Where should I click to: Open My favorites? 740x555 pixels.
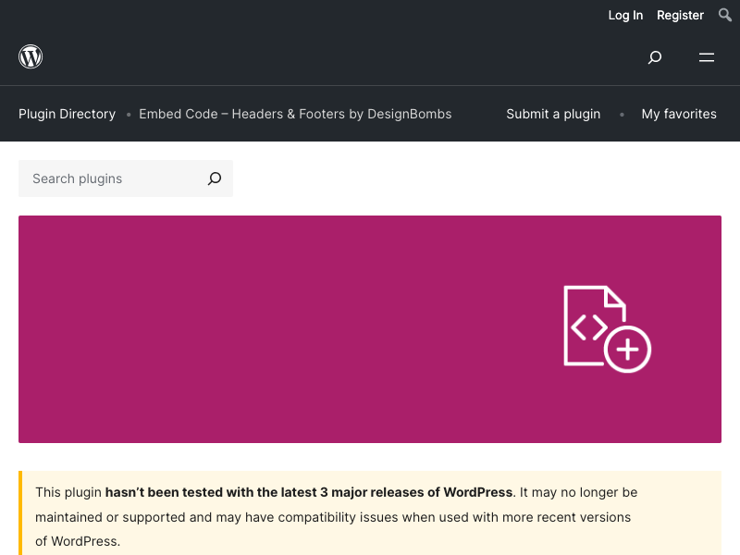(679, 114)
